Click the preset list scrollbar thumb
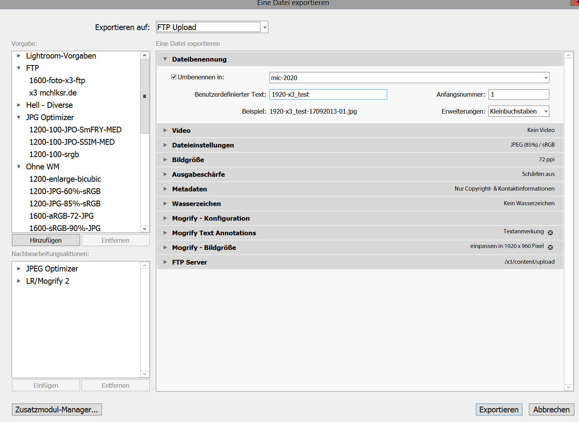Image resolution: width=579 pixels, height=422 pixels. (145, 96)
